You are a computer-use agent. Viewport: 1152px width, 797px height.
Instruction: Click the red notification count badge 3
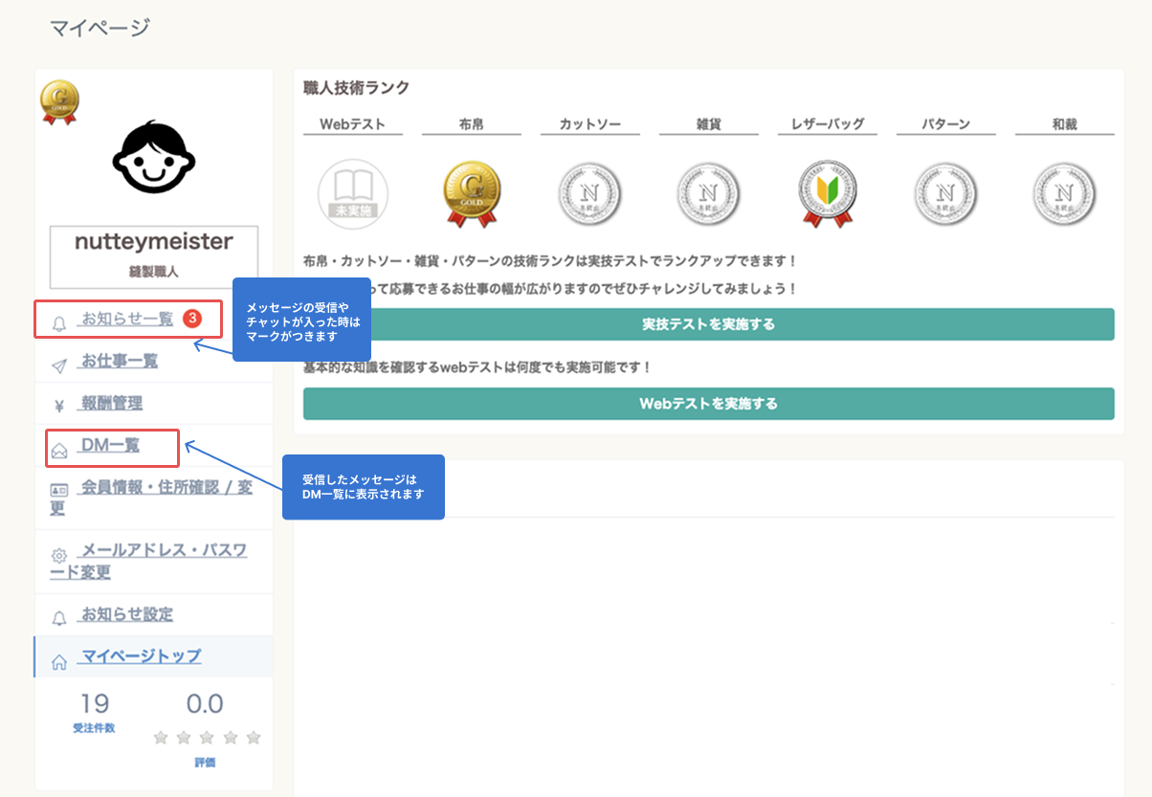coord(191,319)
